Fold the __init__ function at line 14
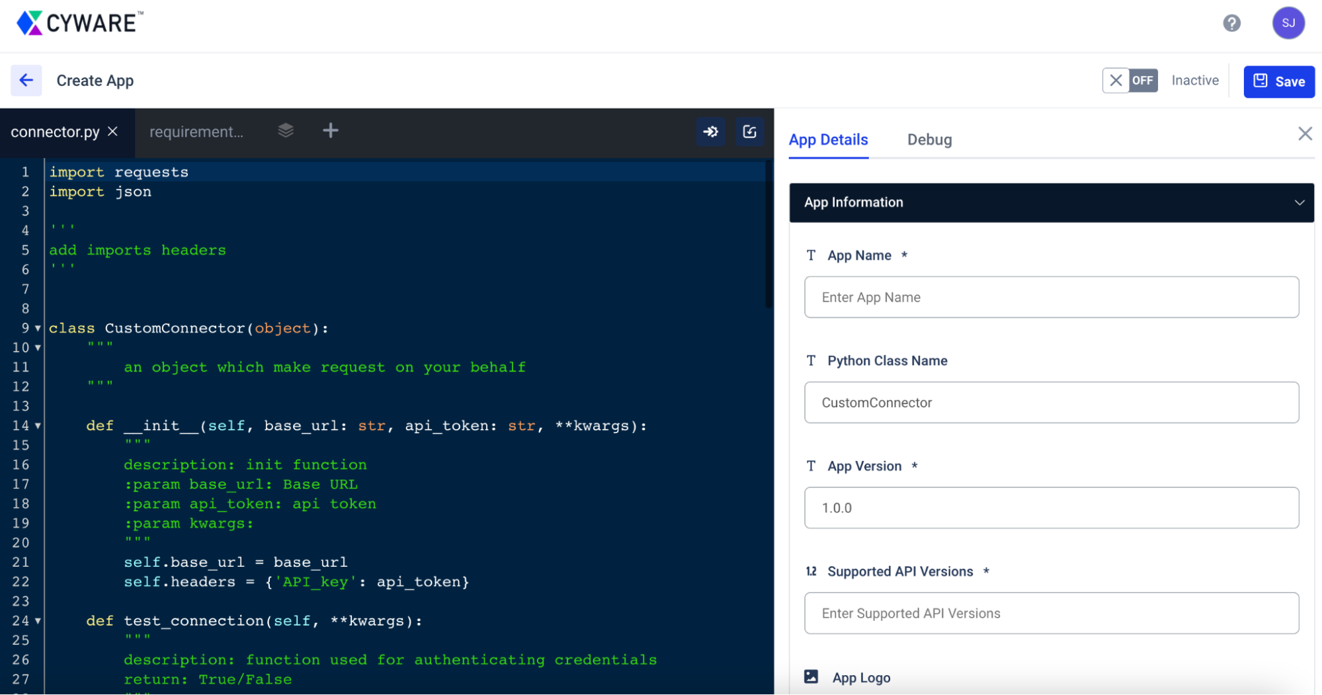Screen dimensions: 1322x695 38,426
